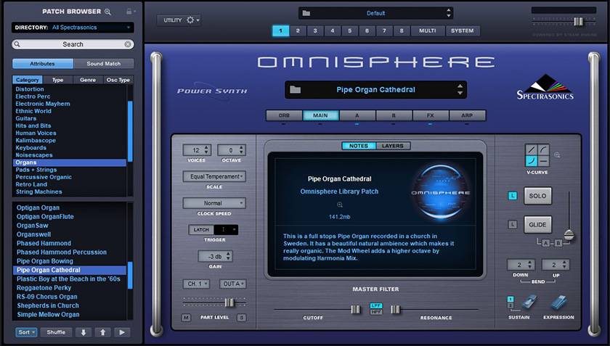Select the convex velocity curve preset
The image size is (610, 346).
point(543,149)
